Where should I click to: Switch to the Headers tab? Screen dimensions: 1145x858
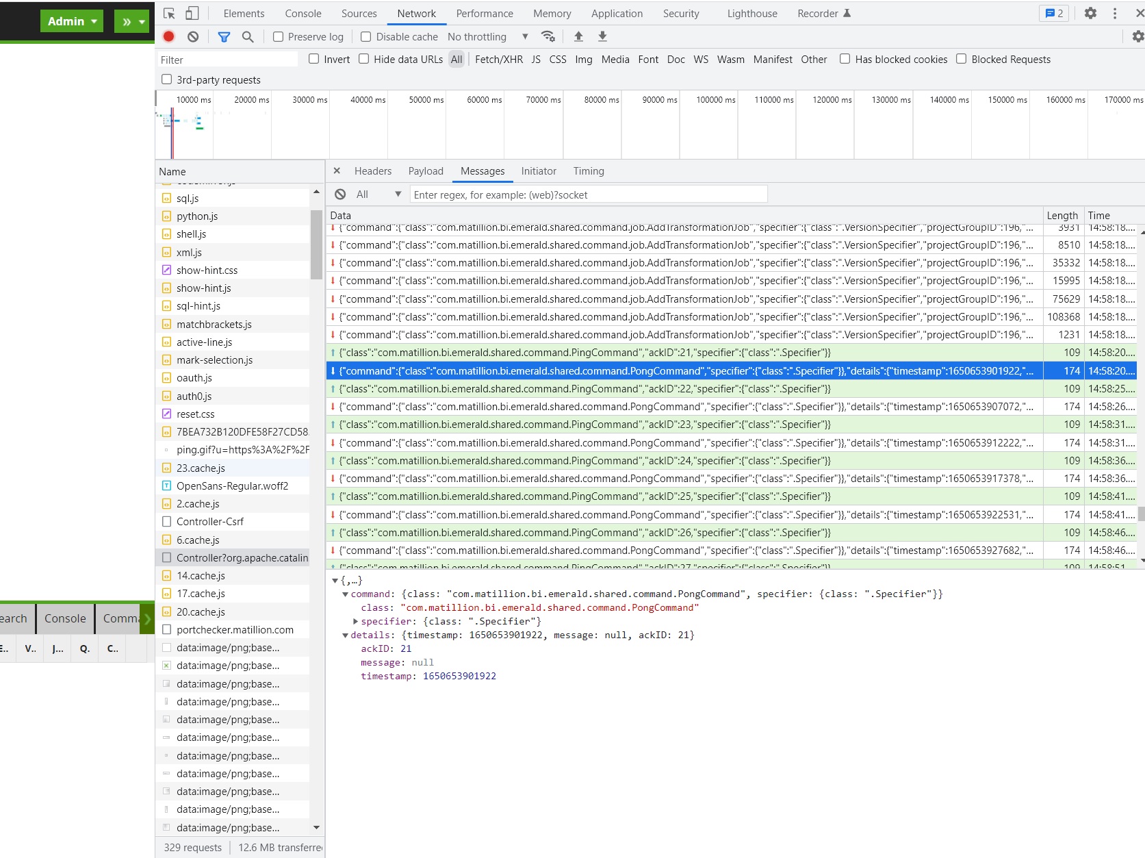[372, 171]
